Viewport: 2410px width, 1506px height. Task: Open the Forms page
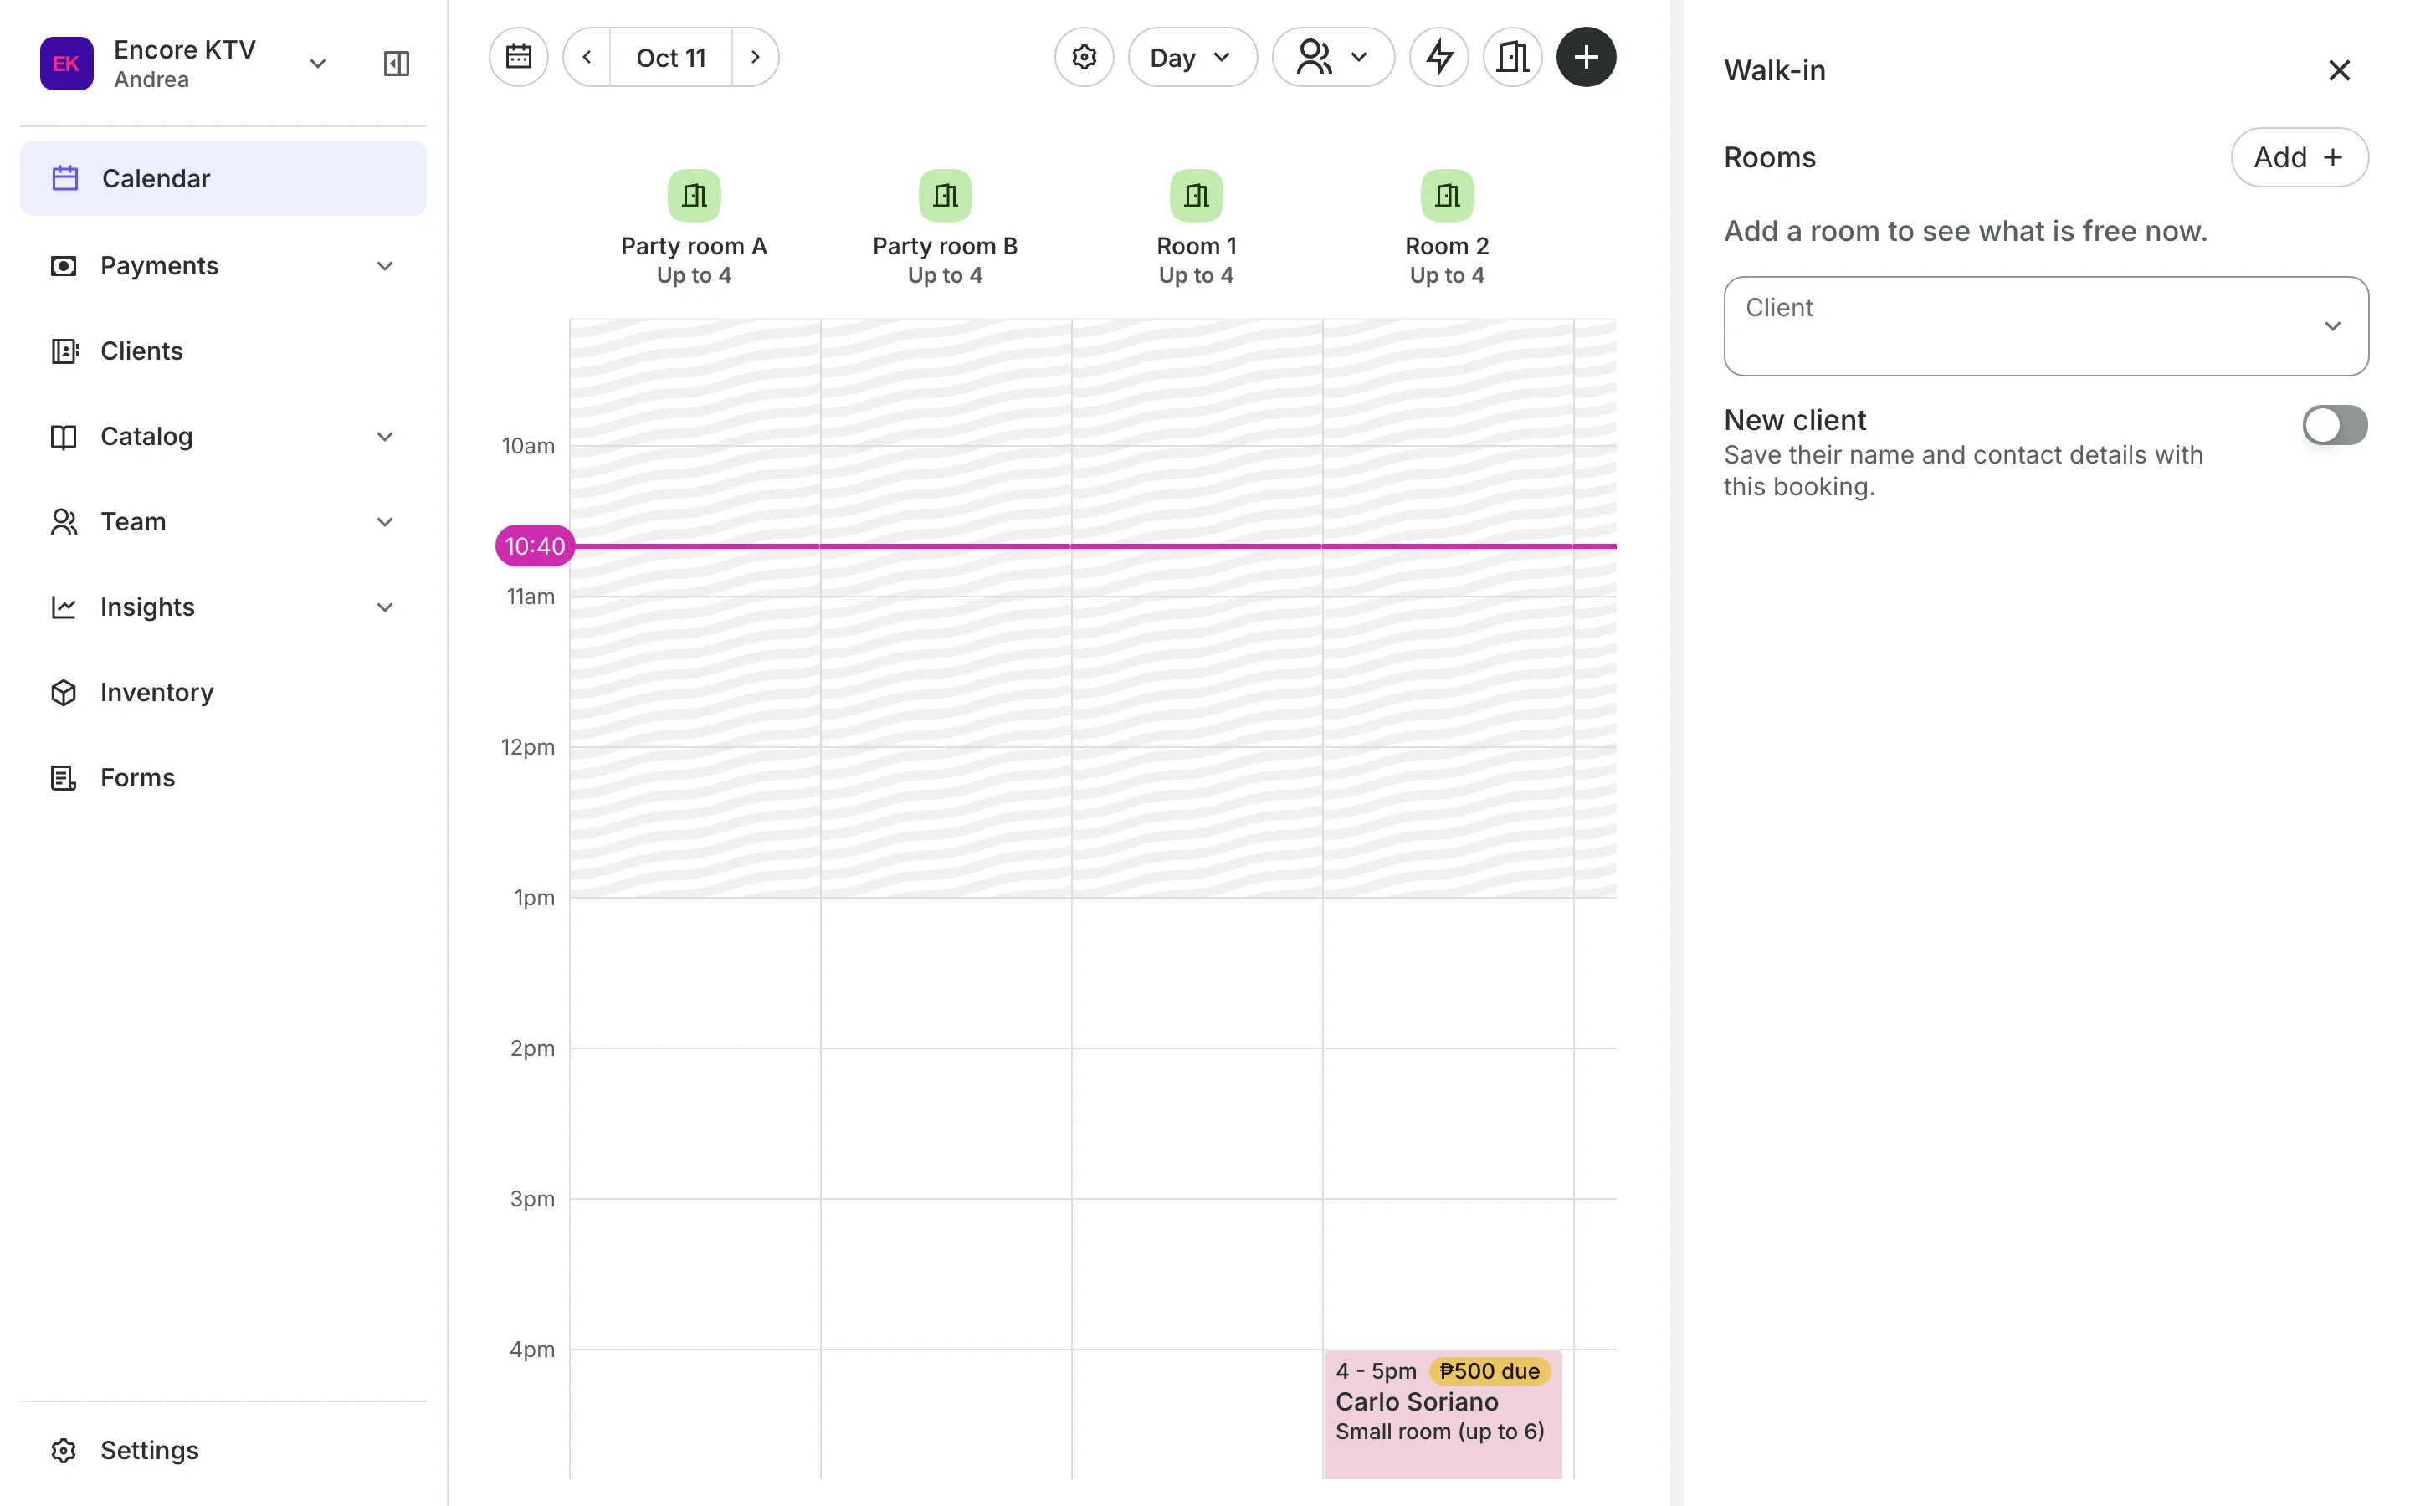click(223, 777)
